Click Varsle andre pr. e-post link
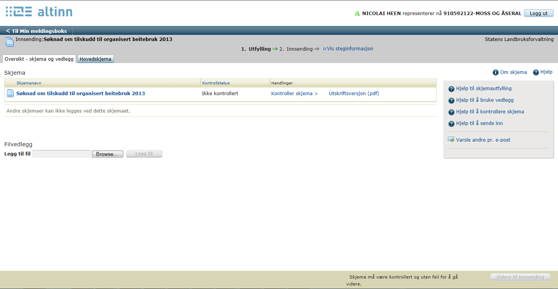Screen dimensions: 558x289 483,140
